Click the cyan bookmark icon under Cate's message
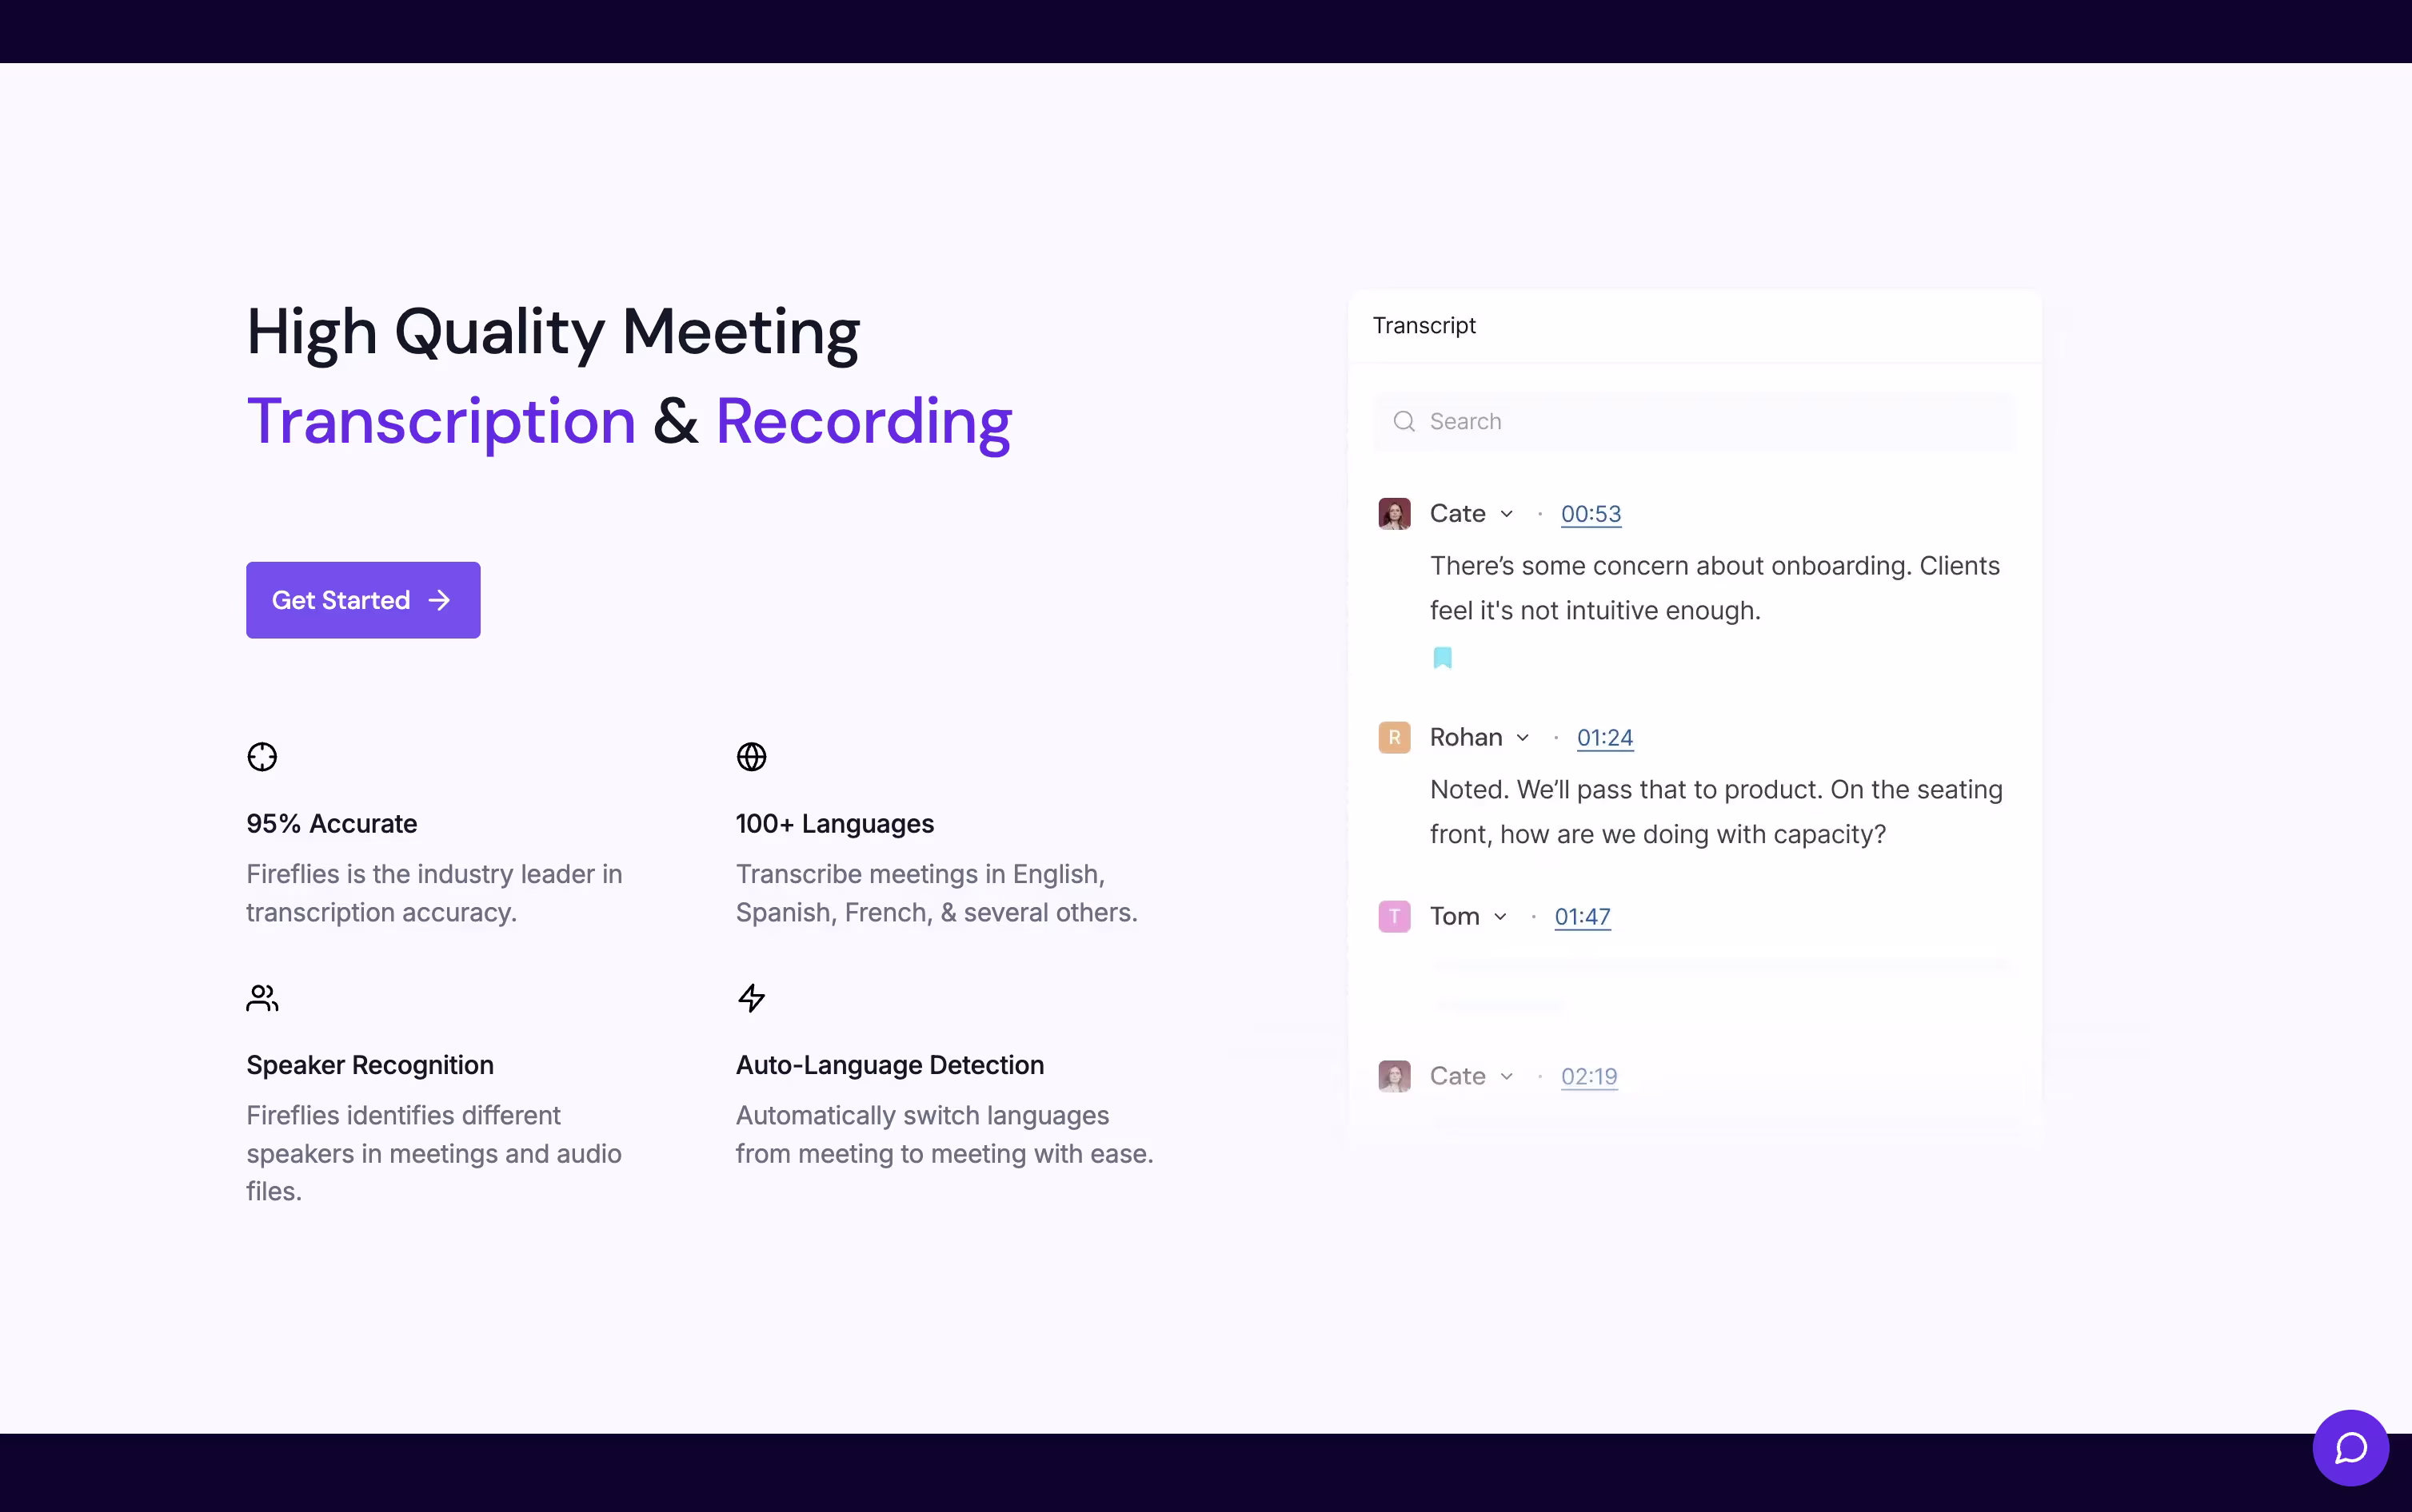This screenshot has height=1512, width=2412. pyautogui.click(x=1443, y=658)
